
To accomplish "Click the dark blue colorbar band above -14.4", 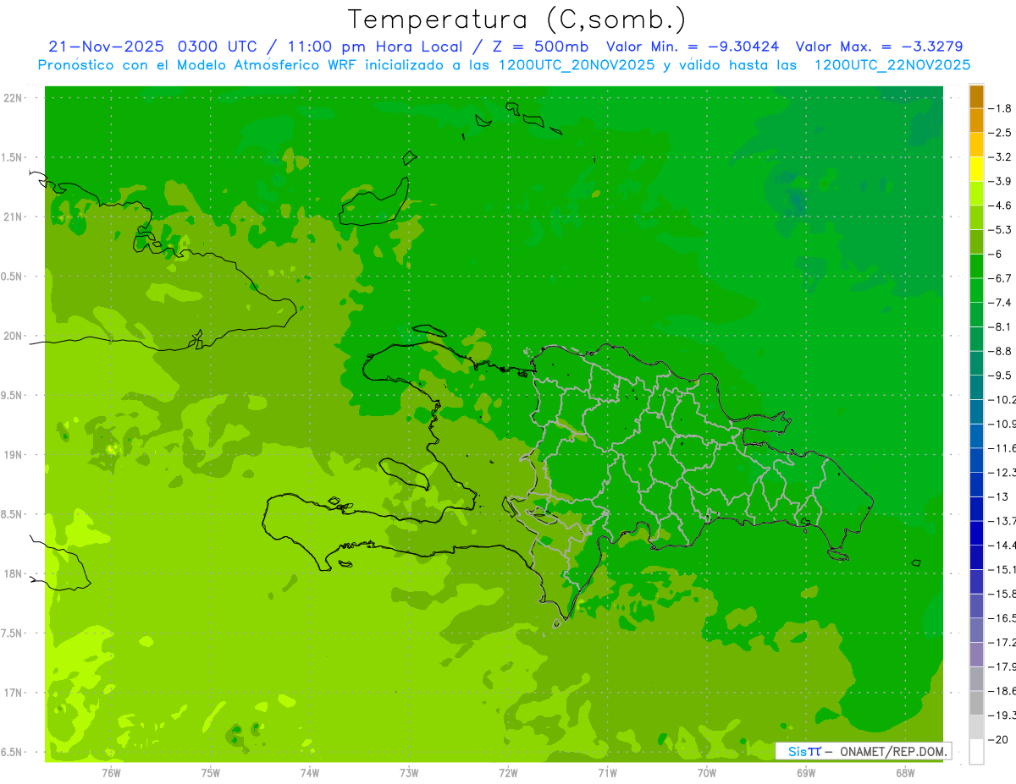I will (x=976, y=533).
